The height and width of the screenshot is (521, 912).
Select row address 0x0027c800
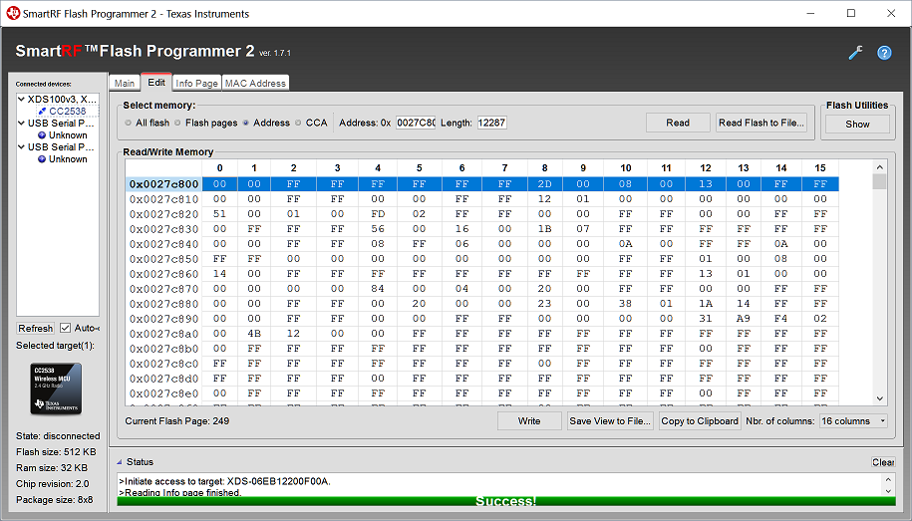pos(164,184)
